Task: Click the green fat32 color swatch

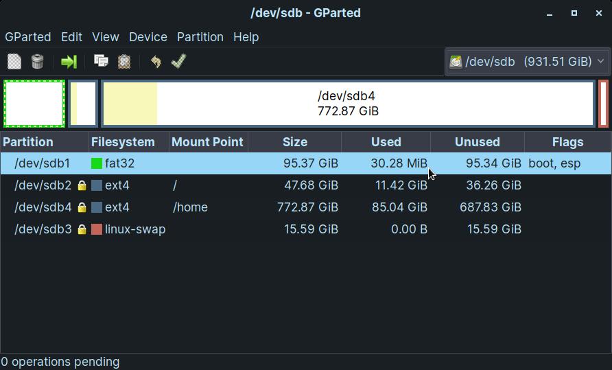Action: point(97,163)
